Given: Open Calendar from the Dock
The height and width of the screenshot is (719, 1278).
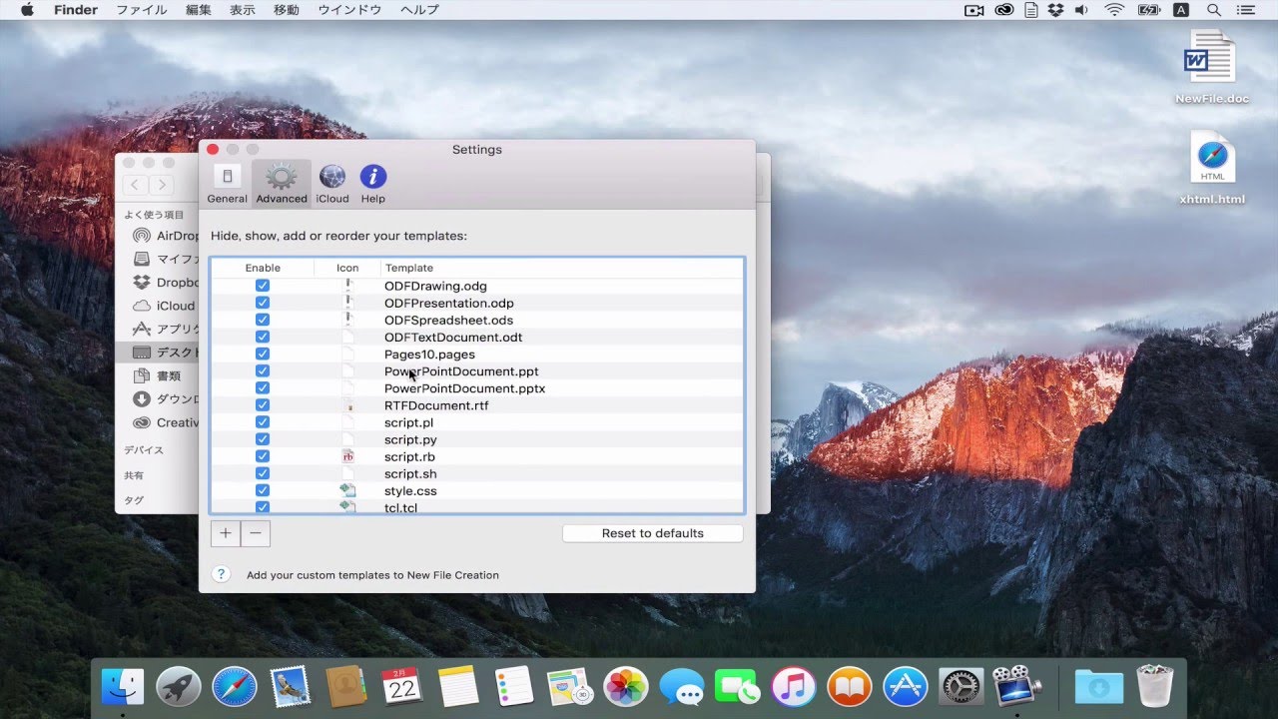Looking at the screenshot, I should (401, 687).
